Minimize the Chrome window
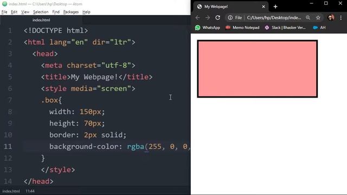 point(311,3)
